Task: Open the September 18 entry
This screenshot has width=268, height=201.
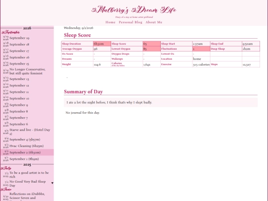Action: click(x=19, y=45)
